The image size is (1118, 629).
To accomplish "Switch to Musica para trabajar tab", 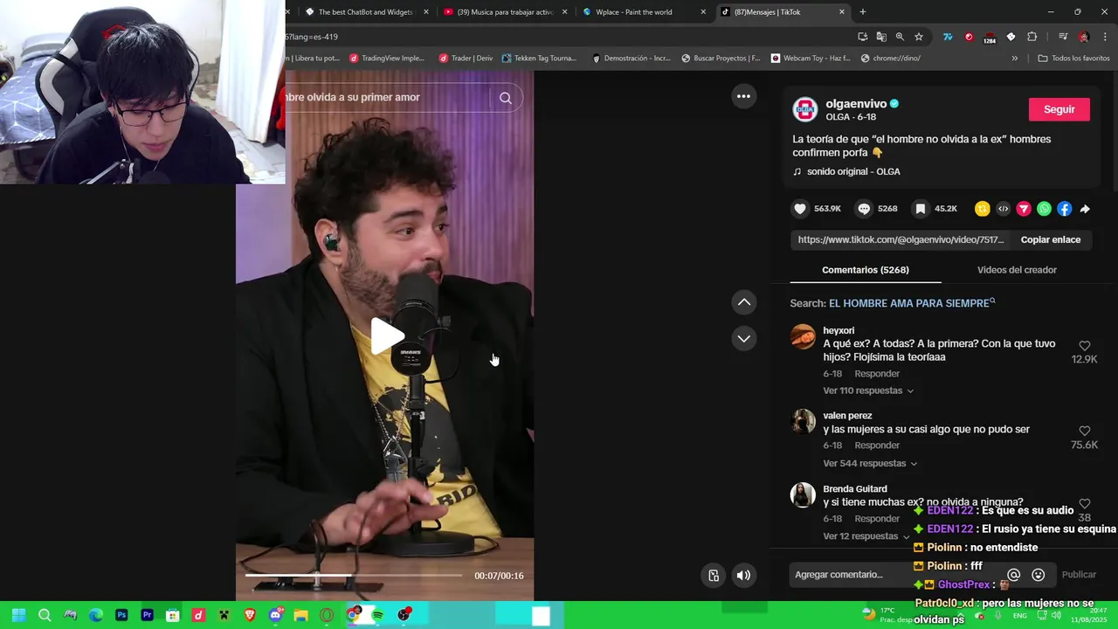I will (506, 12).
